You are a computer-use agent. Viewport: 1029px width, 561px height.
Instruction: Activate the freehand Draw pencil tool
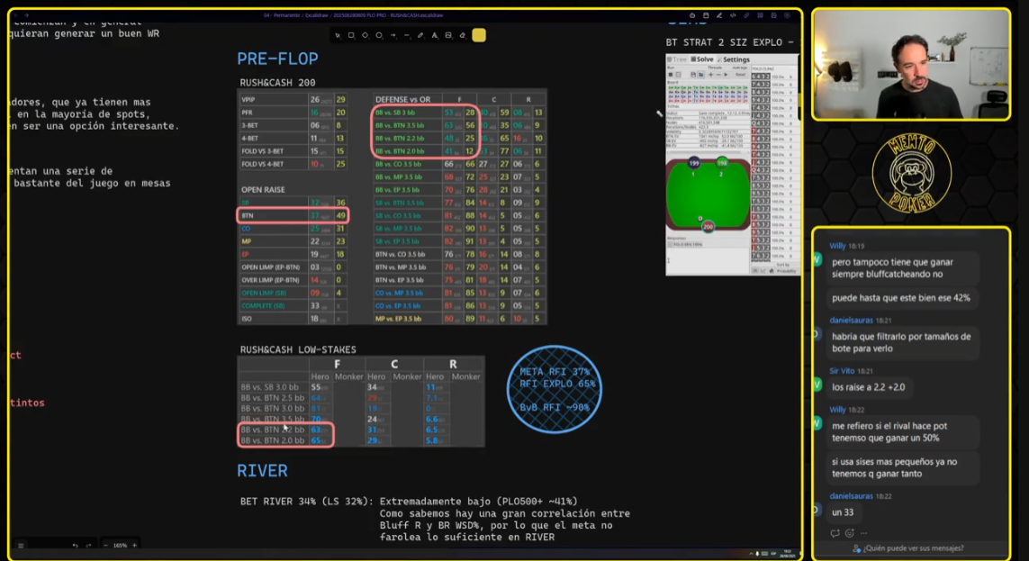tap(420, 35)
